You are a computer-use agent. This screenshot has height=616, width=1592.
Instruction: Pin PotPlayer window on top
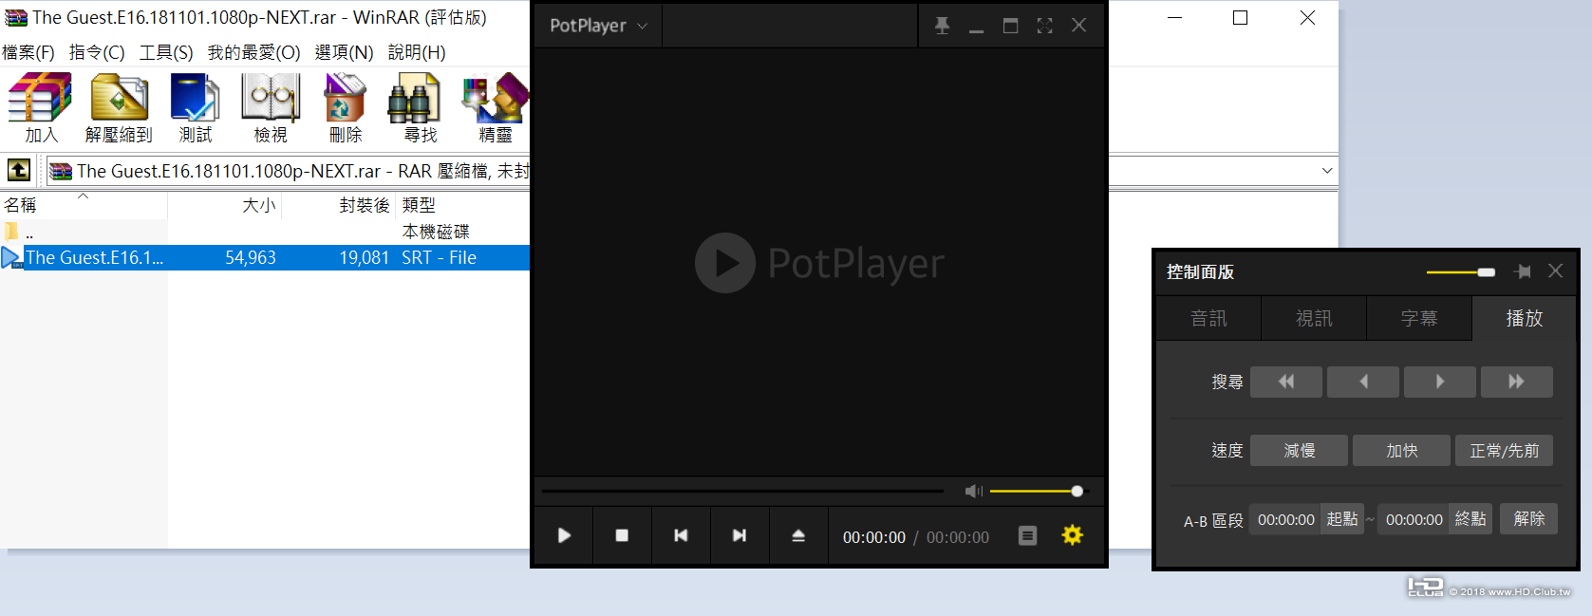[942, 26]
